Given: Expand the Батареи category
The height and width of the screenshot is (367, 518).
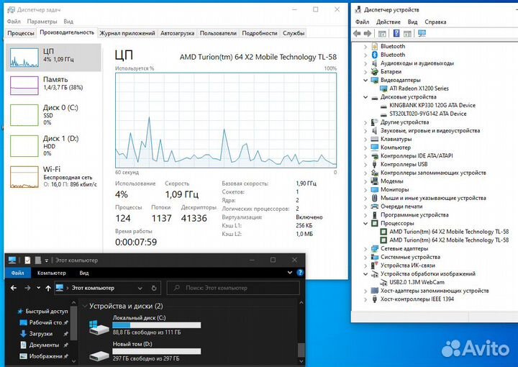Looking at the screenshot, I should click(365, 71).
